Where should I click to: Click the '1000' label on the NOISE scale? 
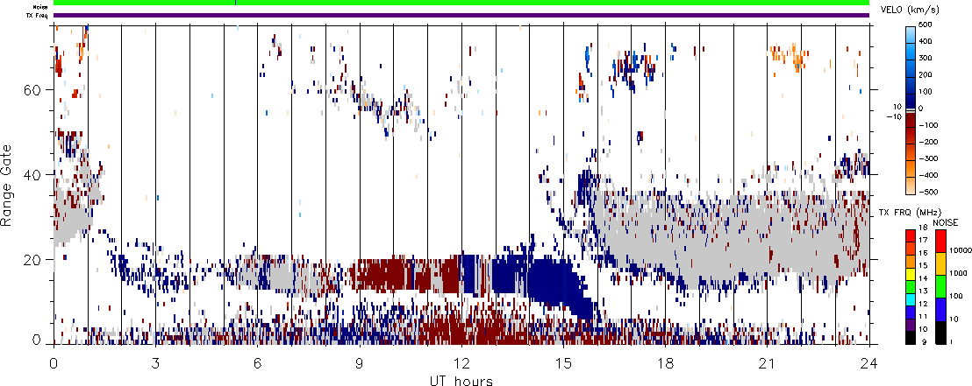tap(956, 275)
